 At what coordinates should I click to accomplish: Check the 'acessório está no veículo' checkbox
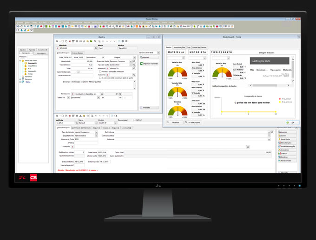(100, 77)
